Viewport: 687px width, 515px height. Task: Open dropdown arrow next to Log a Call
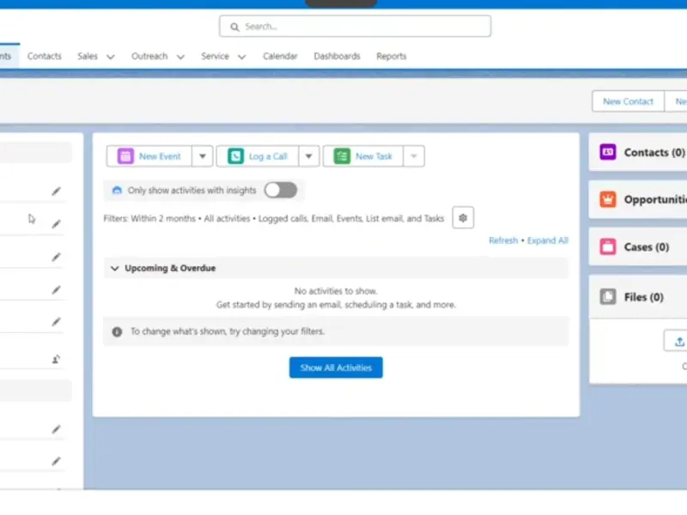point(309,156)
